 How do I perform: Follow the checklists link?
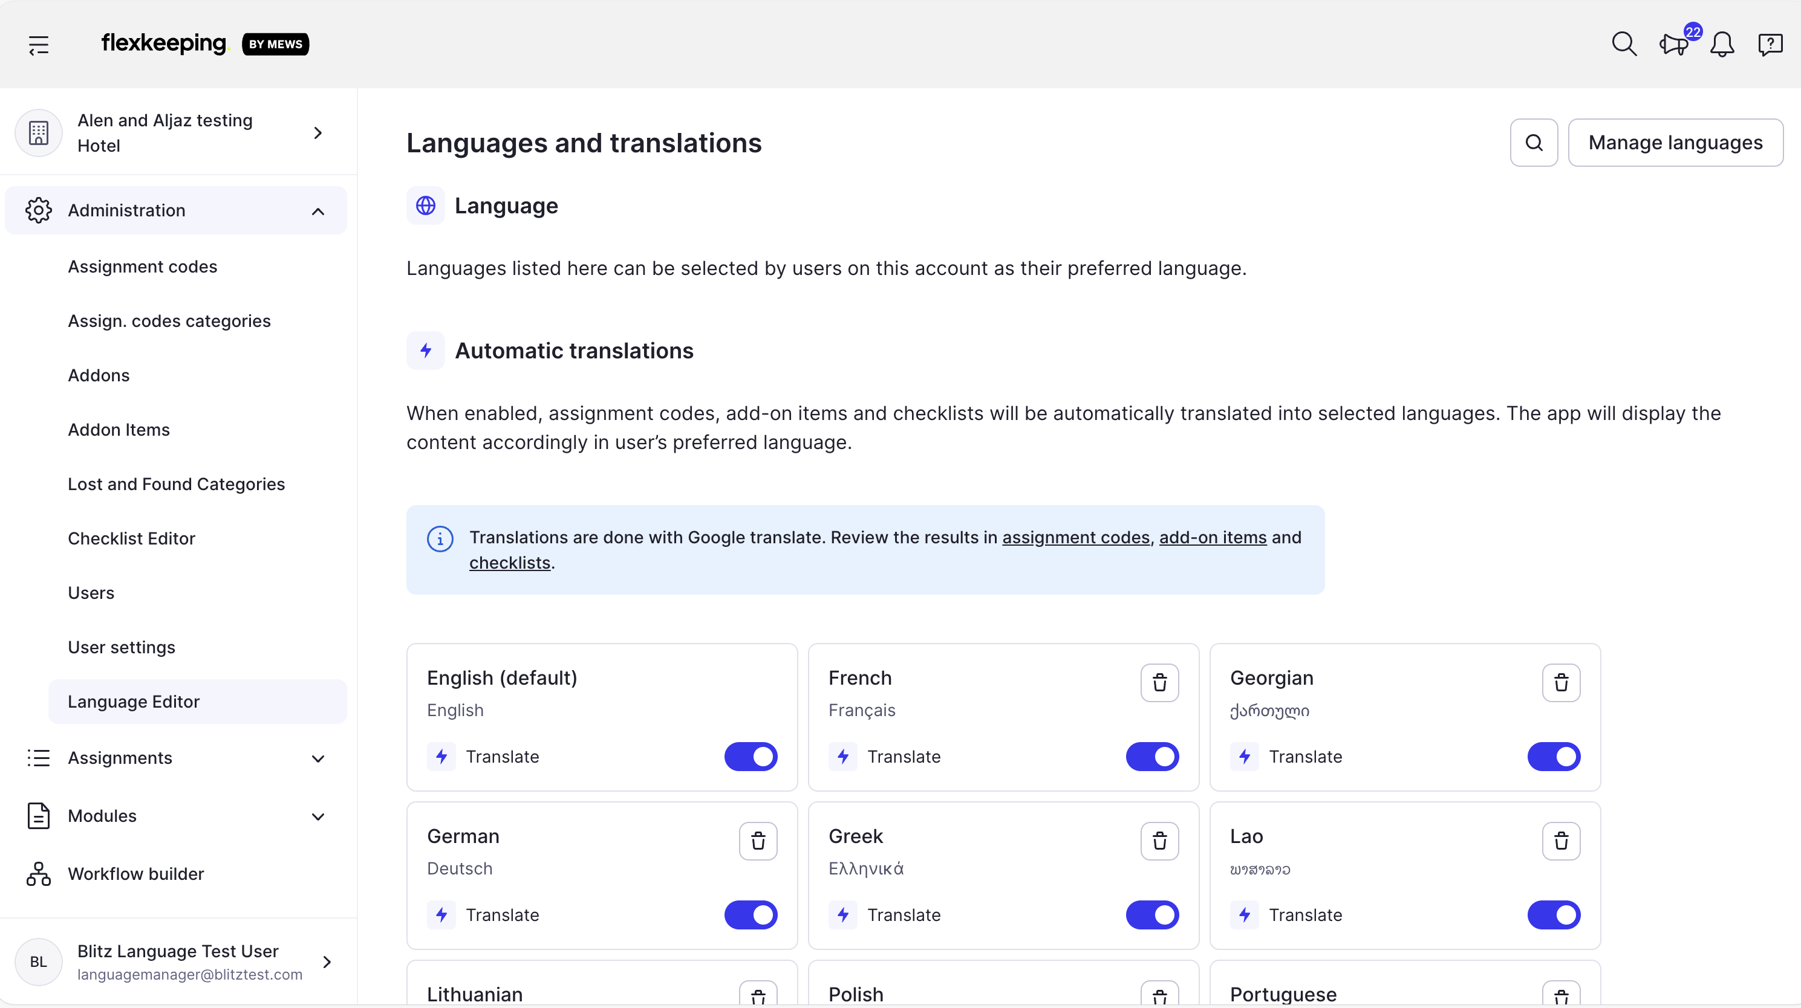pos(510,563)
